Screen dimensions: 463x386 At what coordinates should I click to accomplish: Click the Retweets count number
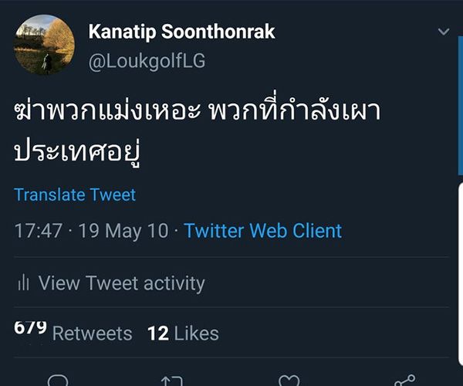30,329
